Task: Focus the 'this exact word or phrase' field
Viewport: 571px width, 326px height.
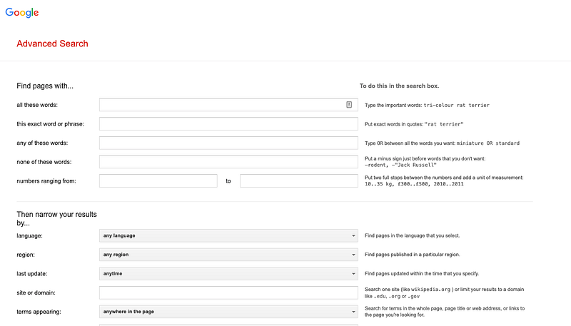Action: point(228,123)
